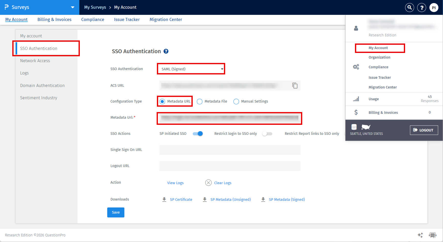The image size is (443, 242).
Task: Enable Restrict login to SSO only toggle
Action: (x=267, y=134)
